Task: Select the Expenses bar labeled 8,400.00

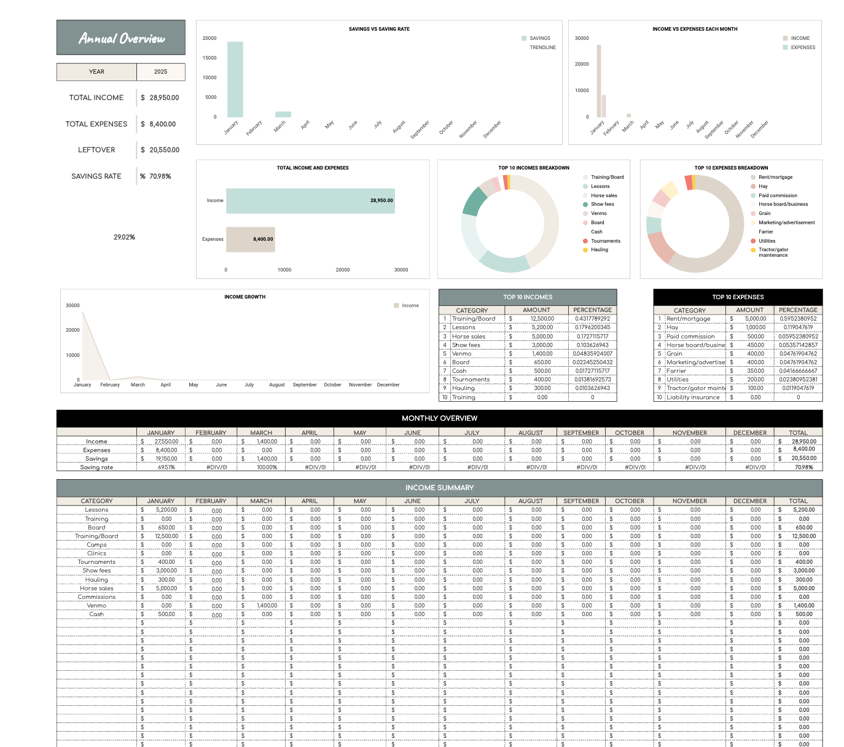Action: pyautogui.click(x=250, y=240)
